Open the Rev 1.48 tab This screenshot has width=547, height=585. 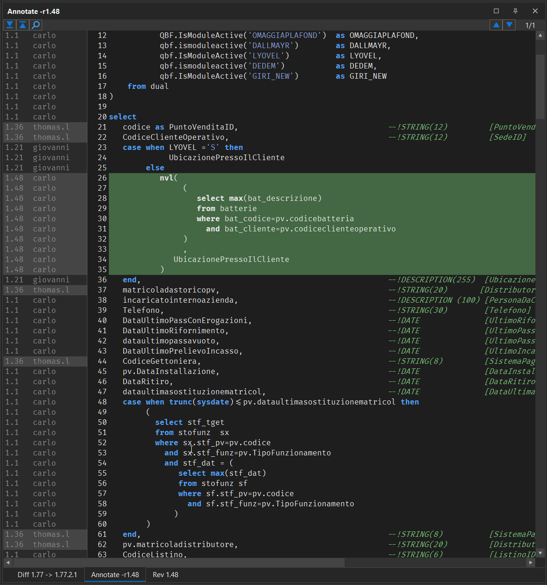point(165,575)
